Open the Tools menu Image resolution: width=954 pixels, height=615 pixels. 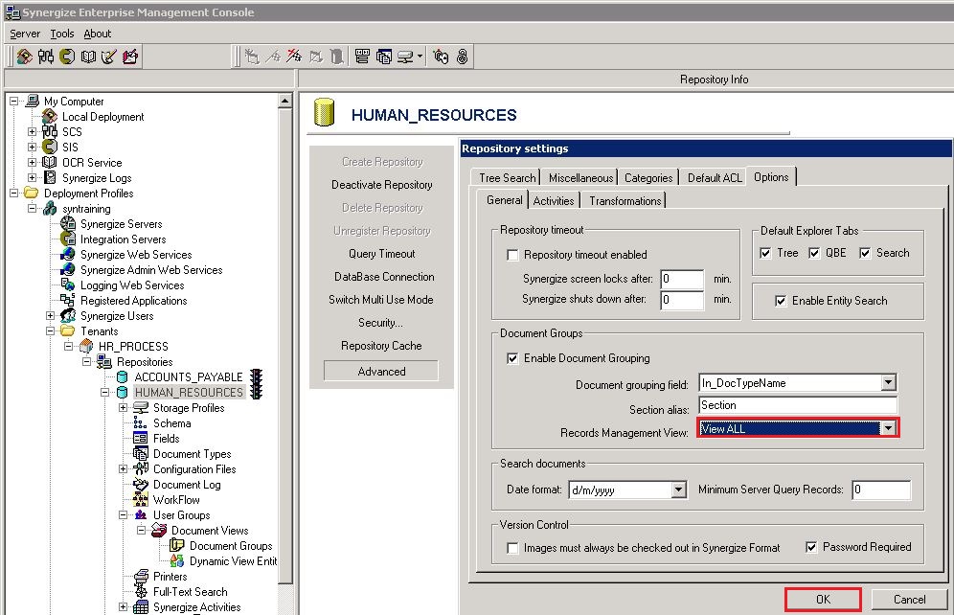pyautogui.click(x=62, y=34)
